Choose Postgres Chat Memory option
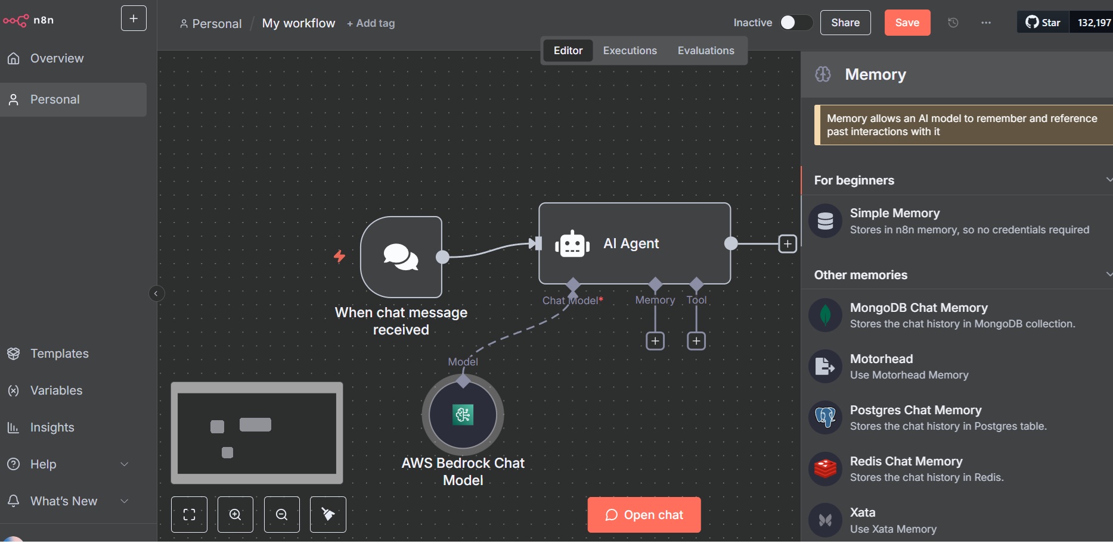 click(x=957, y=418)
